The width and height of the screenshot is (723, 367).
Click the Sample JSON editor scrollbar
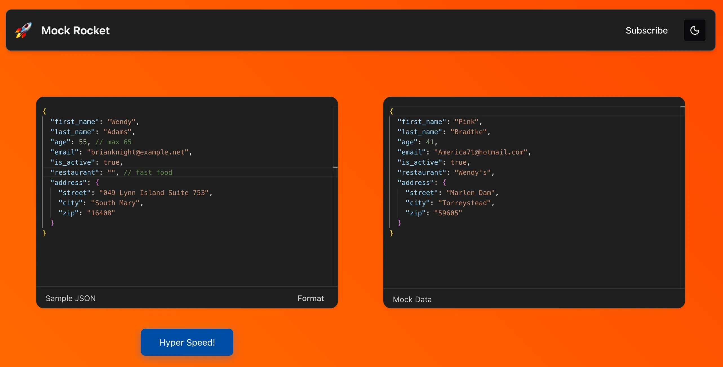click(335, 196)
